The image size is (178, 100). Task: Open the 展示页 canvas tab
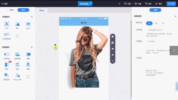coord(42,11)
